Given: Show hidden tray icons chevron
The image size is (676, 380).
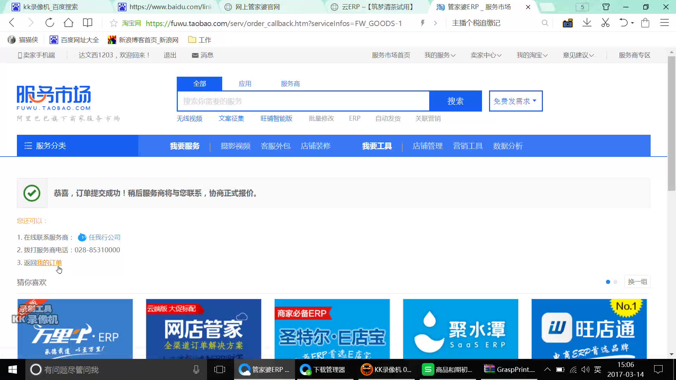Looking at the screenshot, I should point(547,369).
